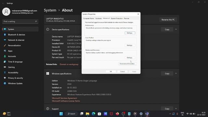Image resolution: width=208 pixels, height=117 pixels.
Task: Open Microsoft Services Agreement link
Action: tap(64, 98)
